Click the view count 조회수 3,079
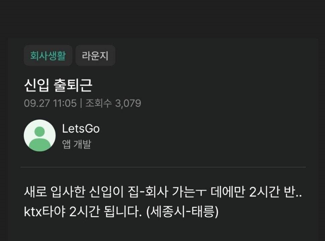This screenshot has width=325, height=241. pos(113,103)
